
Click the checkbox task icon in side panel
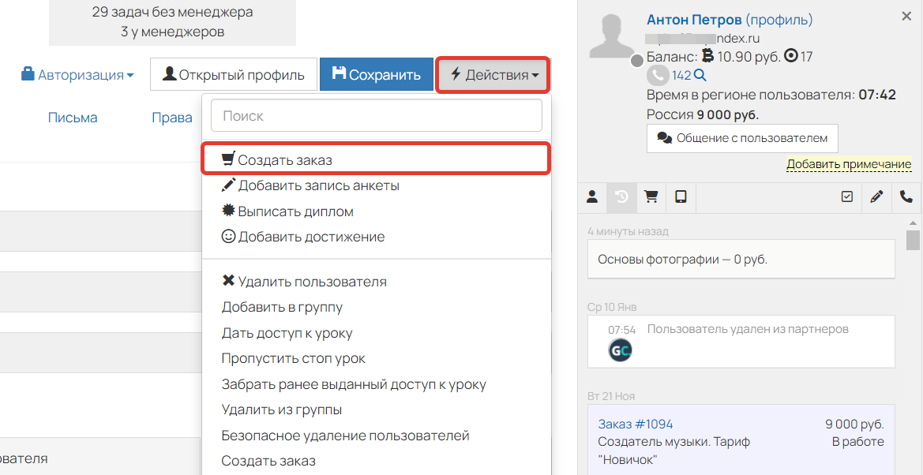(x=847, y=197)
